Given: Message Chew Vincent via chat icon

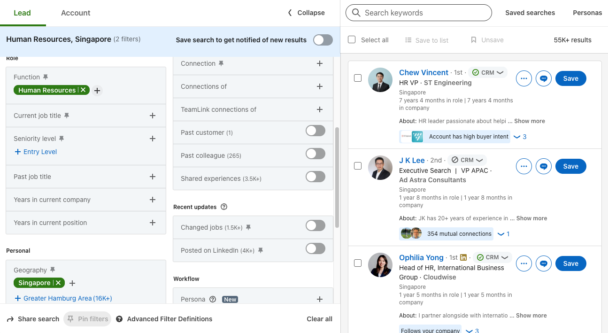Looking at the screenshot, I should point(544,78).
